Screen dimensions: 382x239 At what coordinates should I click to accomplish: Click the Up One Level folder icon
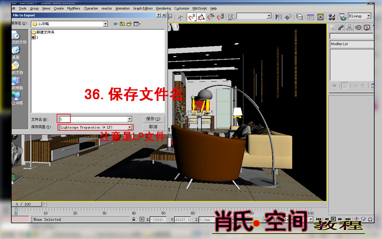coord(122,24)
